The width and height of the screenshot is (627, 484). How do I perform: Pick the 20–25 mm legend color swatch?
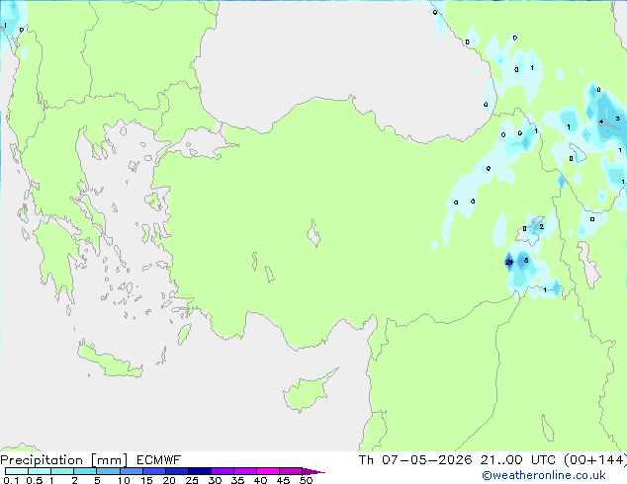(176, 471)
